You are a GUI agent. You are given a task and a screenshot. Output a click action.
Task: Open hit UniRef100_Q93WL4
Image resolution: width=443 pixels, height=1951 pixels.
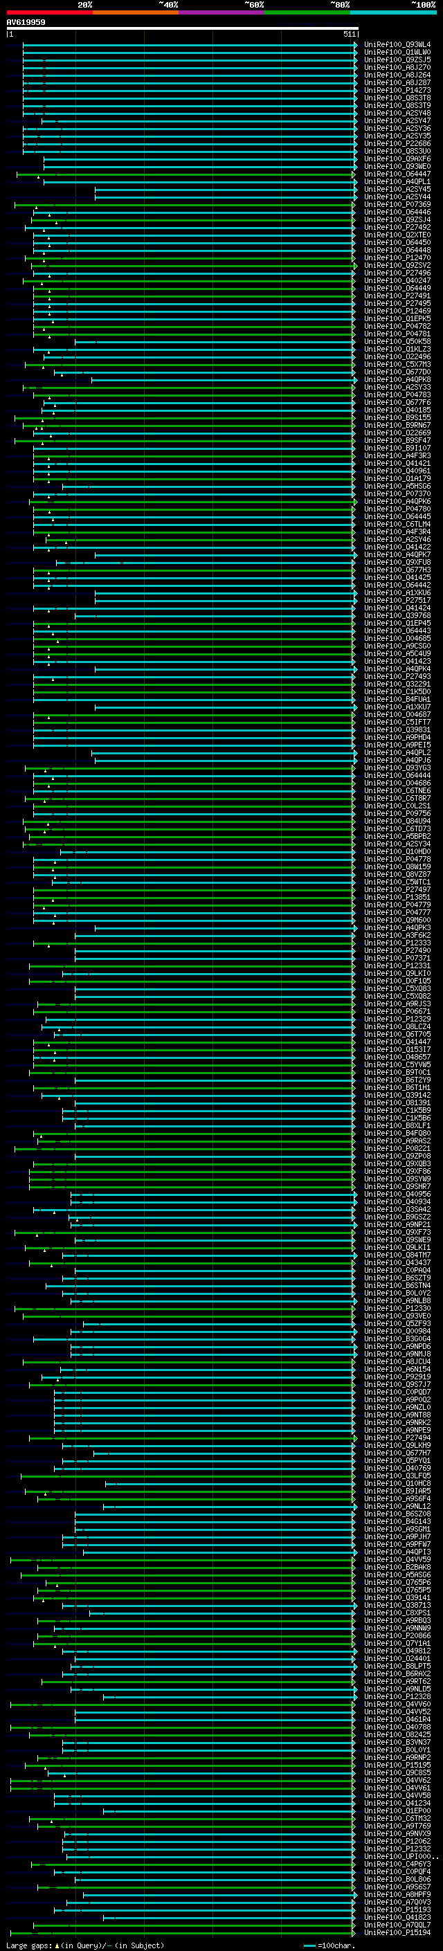[x=397, y=45]
